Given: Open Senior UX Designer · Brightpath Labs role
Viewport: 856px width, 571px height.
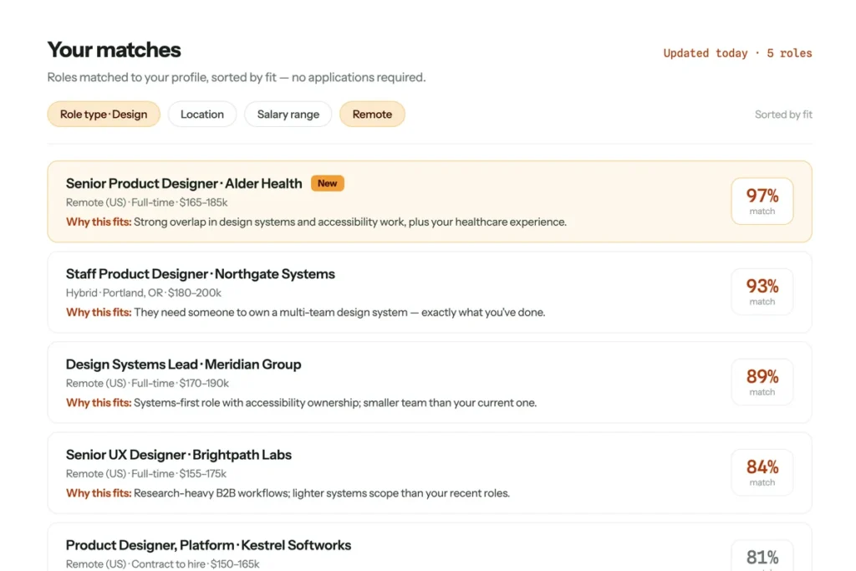Looking at the screenshot, I should tap(430, 472).
